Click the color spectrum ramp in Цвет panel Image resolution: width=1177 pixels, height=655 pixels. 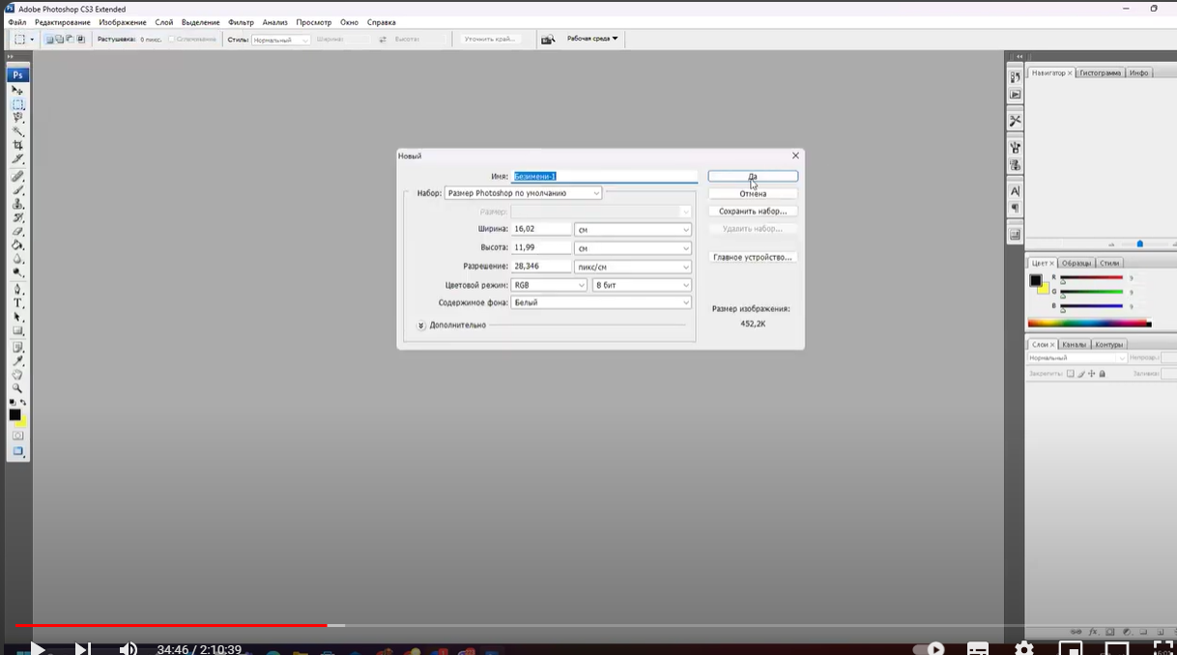tap(1089, 324)
